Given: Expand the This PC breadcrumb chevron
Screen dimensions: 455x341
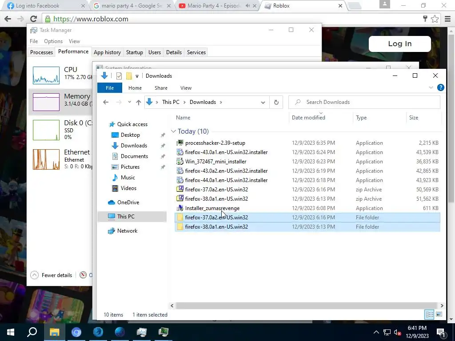Looking at the screenshot, I should click(x=185, y=102).
